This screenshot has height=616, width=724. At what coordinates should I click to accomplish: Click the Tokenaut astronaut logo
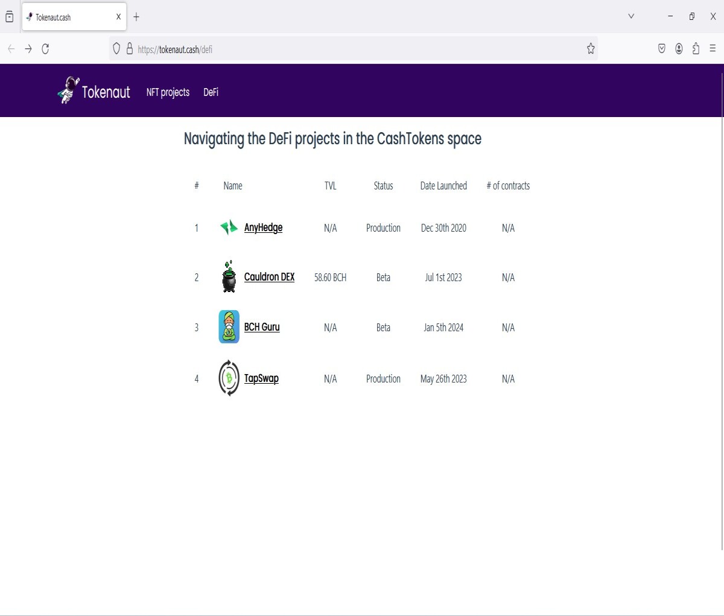pos(68,90)
